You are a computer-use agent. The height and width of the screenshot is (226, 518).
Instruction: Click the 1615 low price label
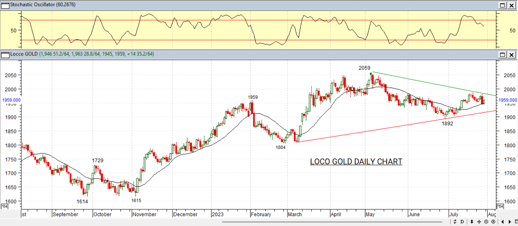136,201
